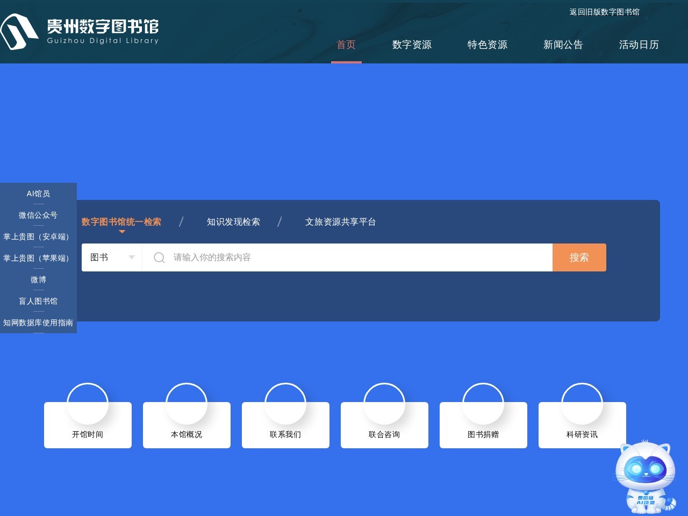The height and width of the screenshot is (516, 688).
Task: Open the 活动日历 menu item
Action: pos(639,45)
